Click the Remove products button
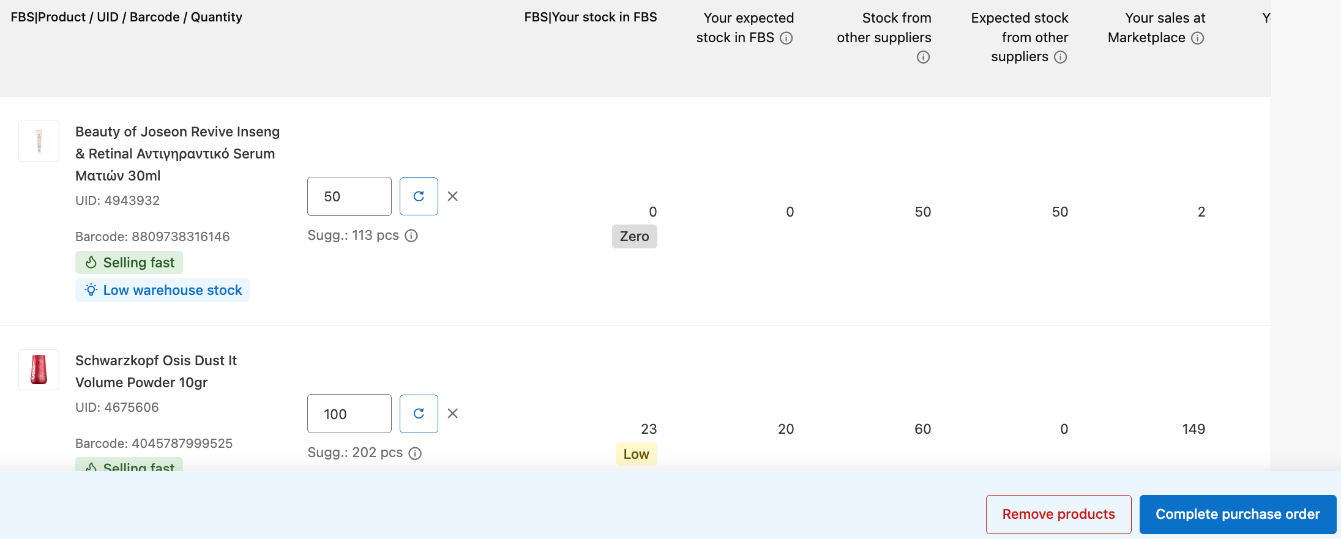Image resolution: width=1341 pixels, height=539 pixels. [x=1058, y=515]
